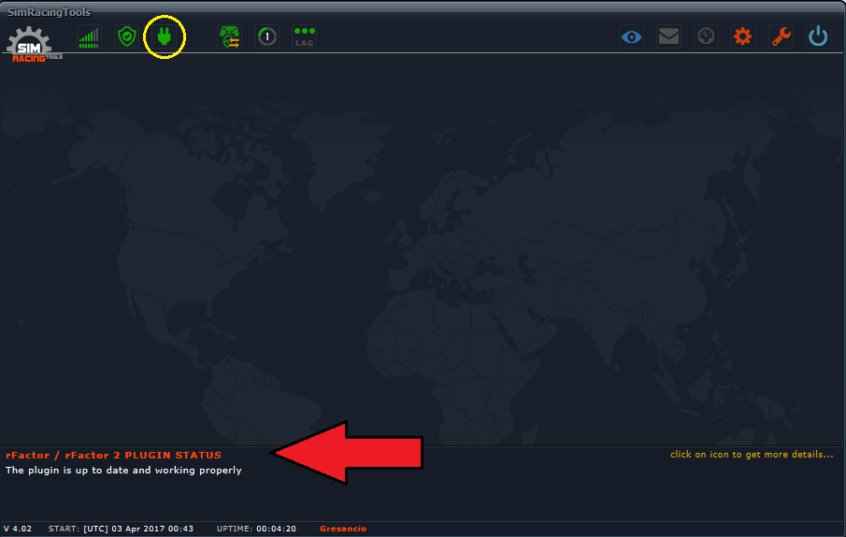Image resolution: width=846 pixels, height=537 pixels.
Task: Open the green car with arrows icon
Action: click(x=230, y=37)
